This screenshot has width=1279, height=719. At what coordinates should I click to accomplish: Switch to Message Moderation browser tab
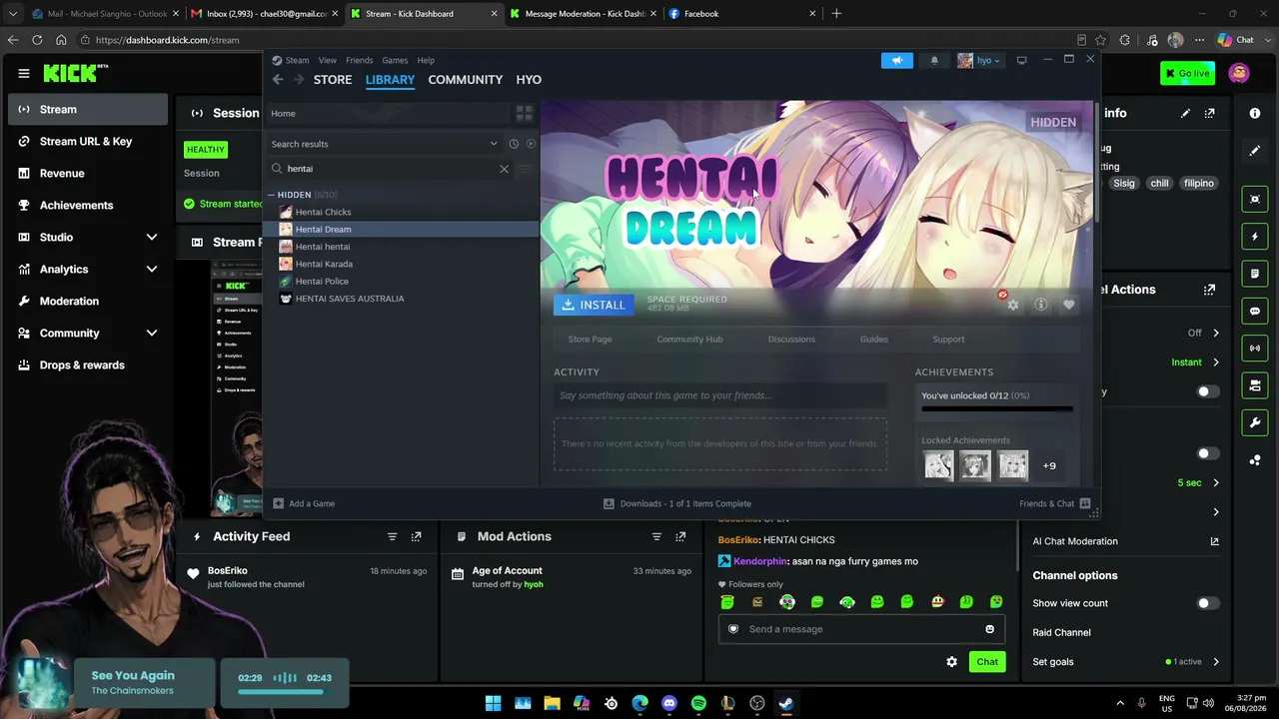(x=585, y=14)
